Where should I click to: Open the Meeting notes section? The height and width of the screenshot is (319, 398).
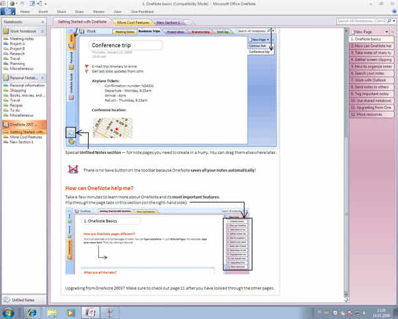point(22,39)
